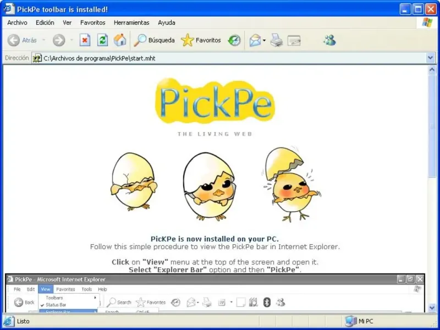Click the Mi PC security zone indicator
The width and height of the screenshot is (440, 330).
[359, 321]
